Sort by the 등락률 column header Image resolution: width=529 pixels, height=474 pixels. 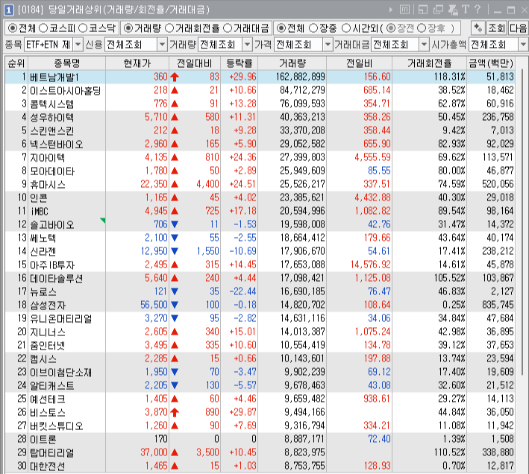(x=240, y=63)
